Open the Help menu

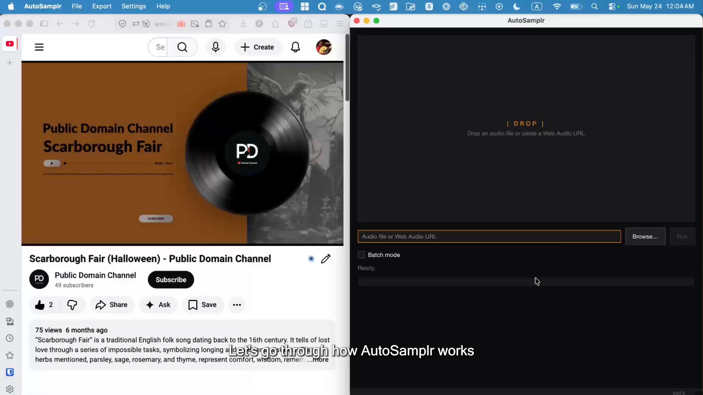coord(163,6)
